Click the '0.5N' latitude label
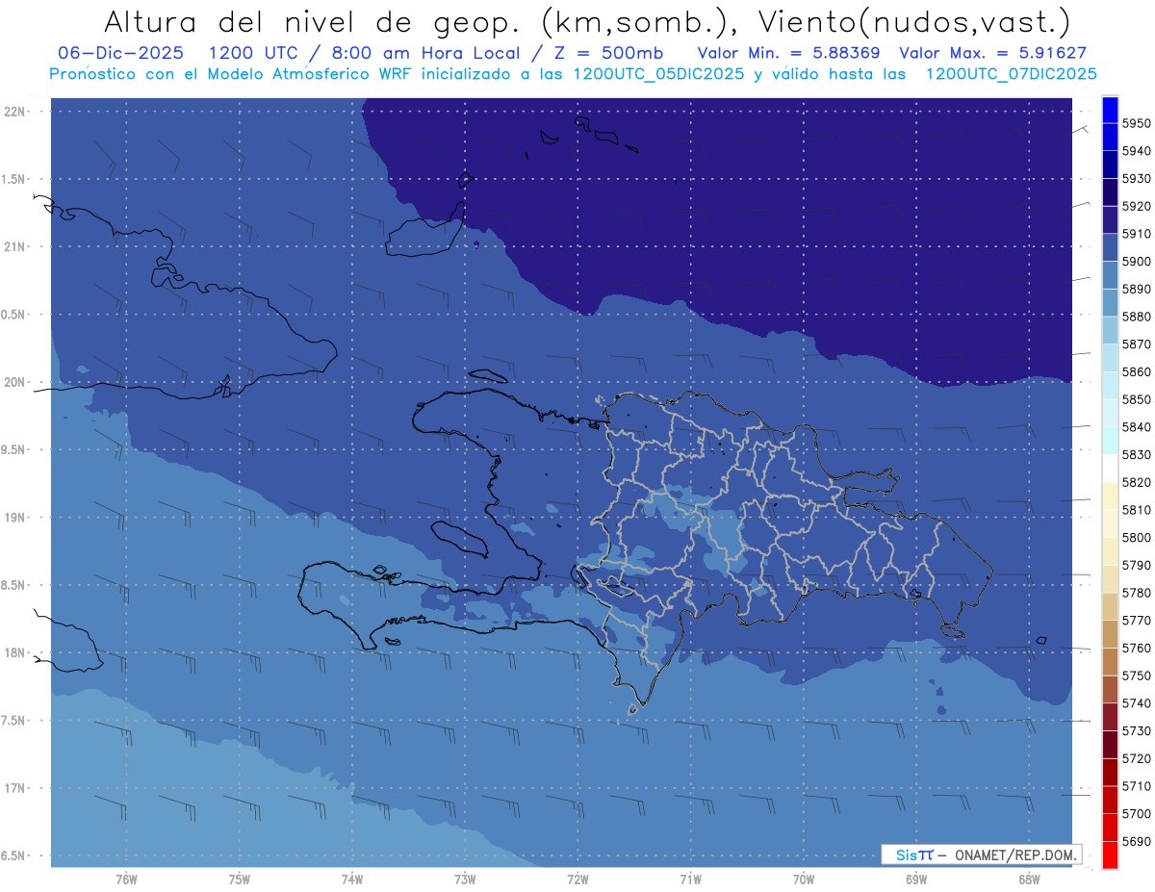 (x=13, y=315)
